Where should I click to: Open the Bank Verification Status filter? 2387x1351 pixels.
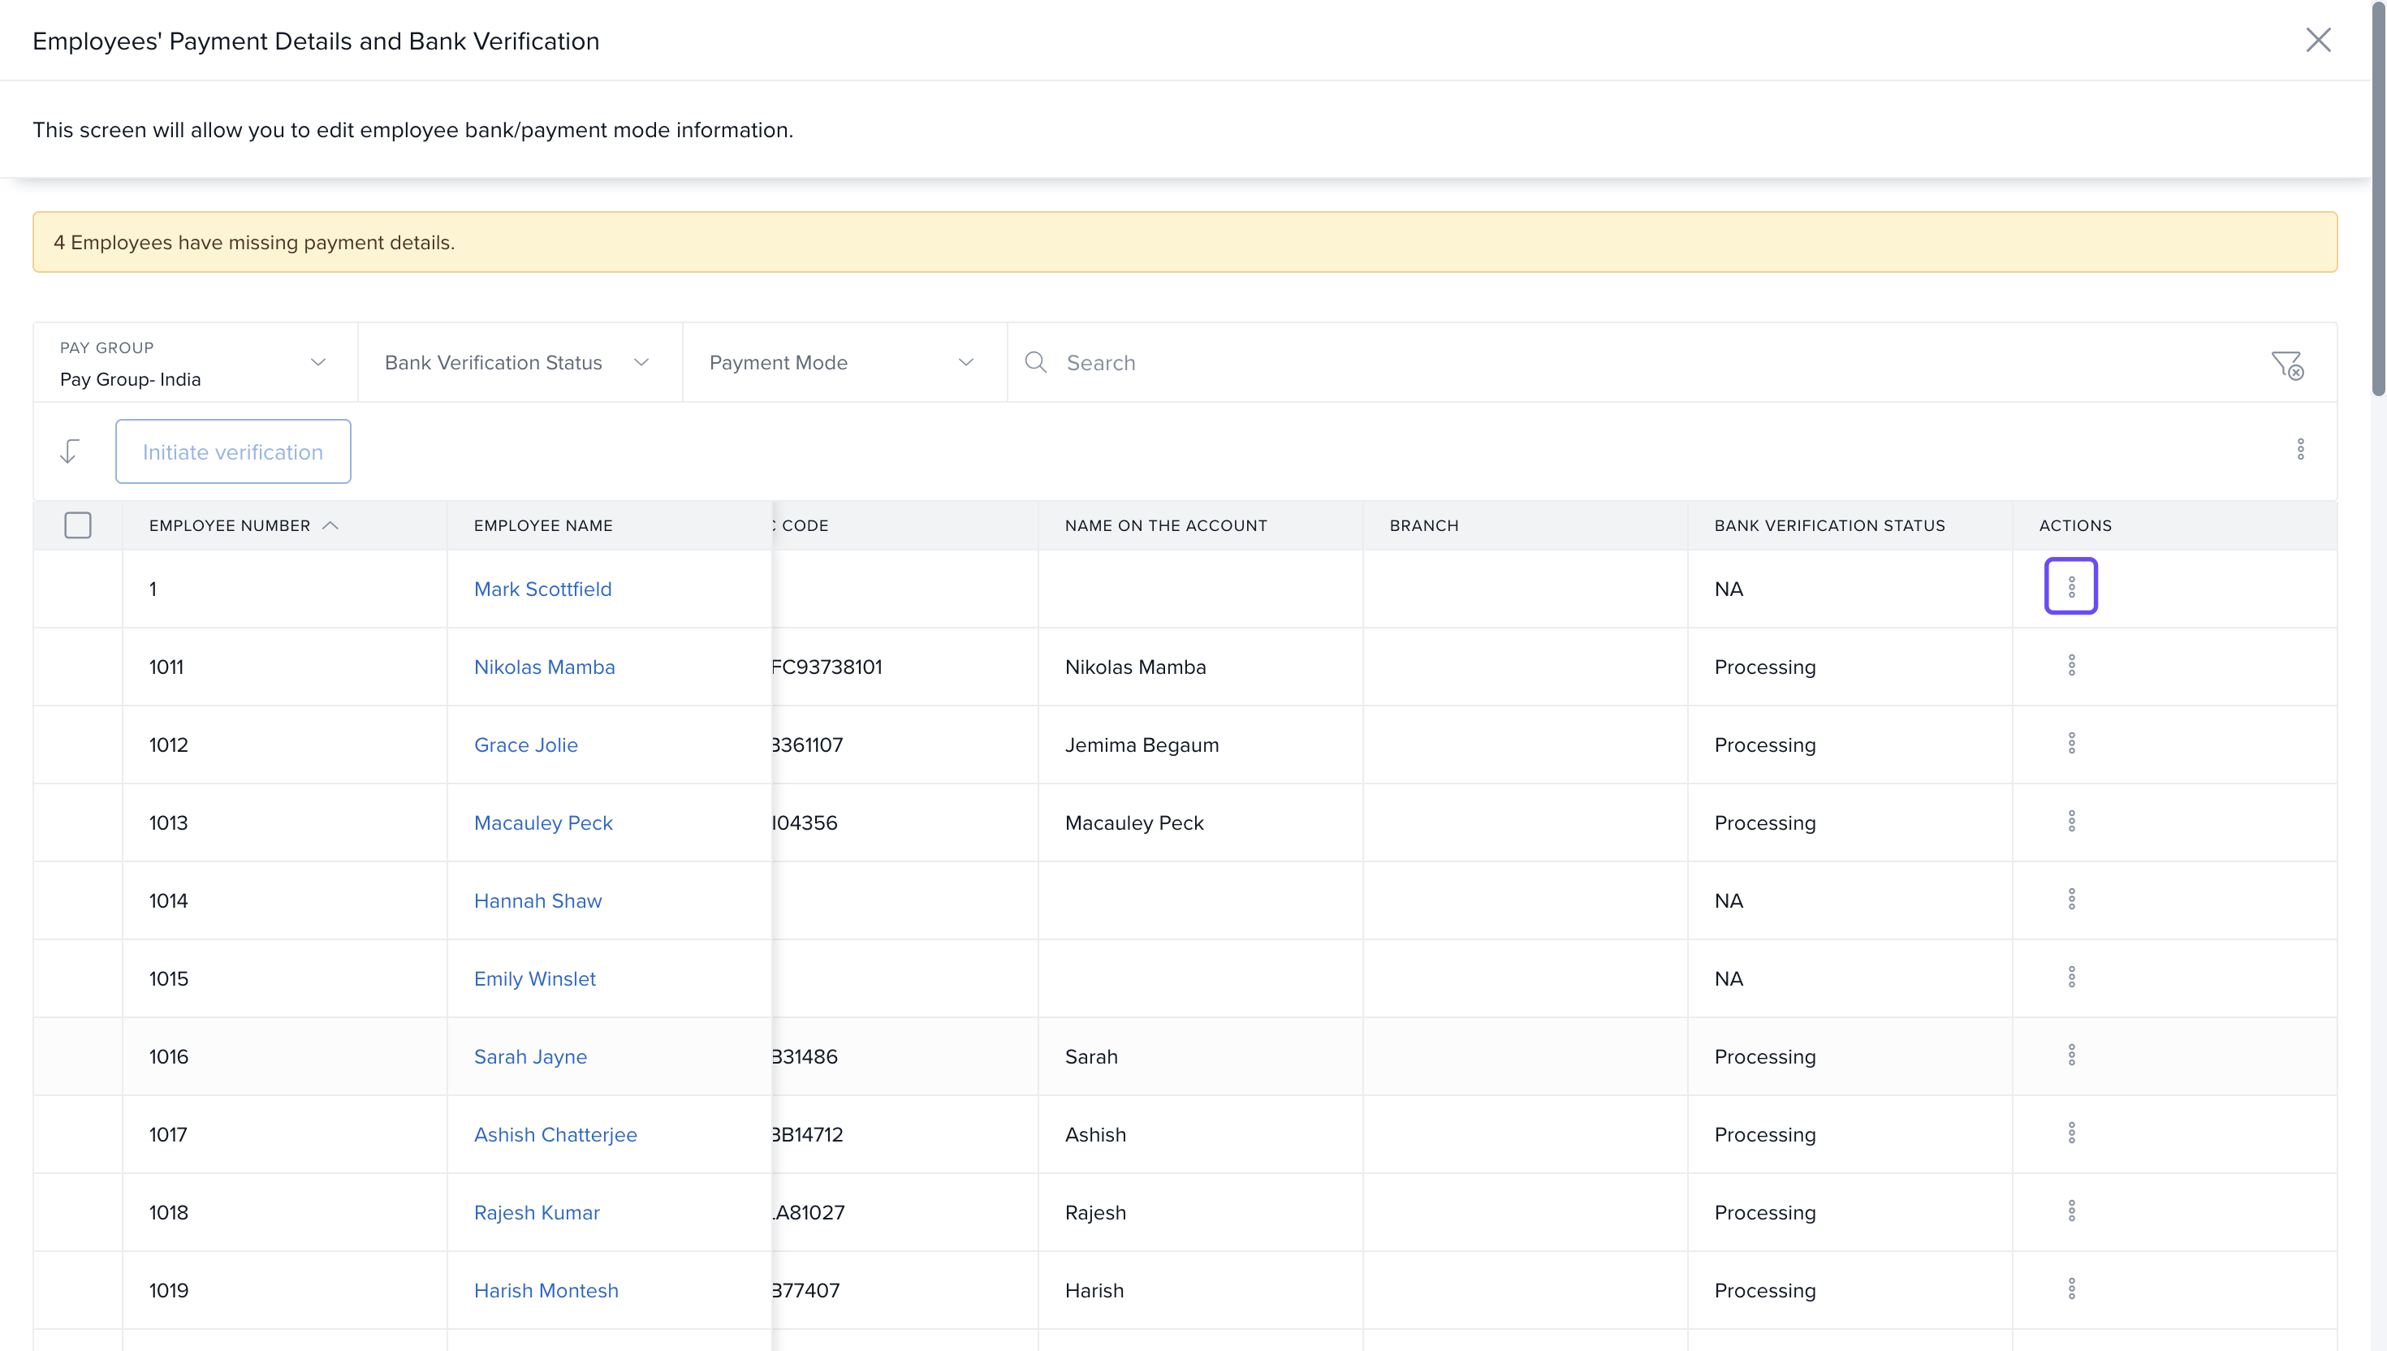519,363
